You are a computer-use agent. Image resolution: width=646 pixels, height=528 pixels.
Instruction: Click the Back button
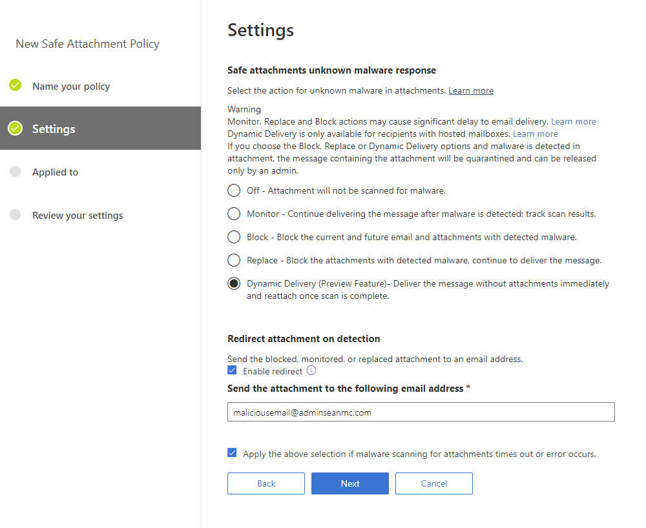[x=266, y=483]
